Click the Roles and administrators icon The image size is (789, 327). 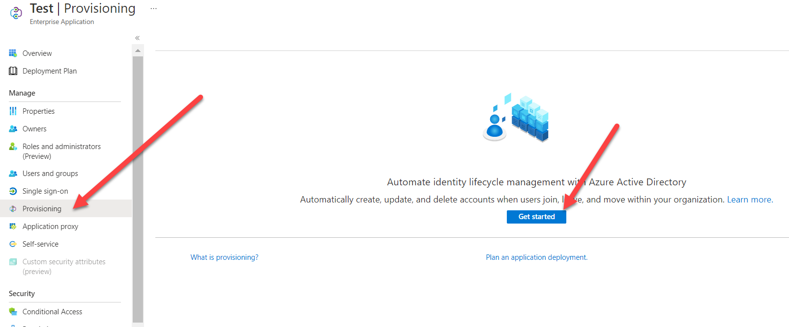pyautogui.click(x=13, y=147)
